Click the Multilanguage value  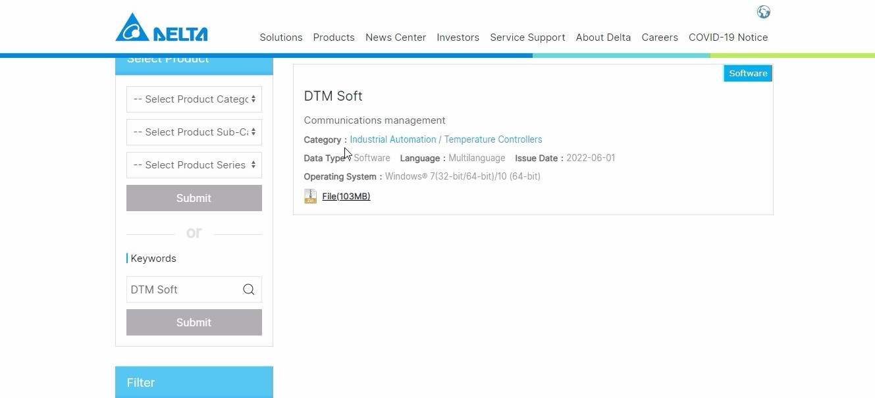tap(477, 158)
